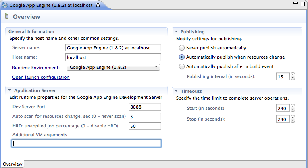Switch to the Overview bottom tab

[12, 164]
